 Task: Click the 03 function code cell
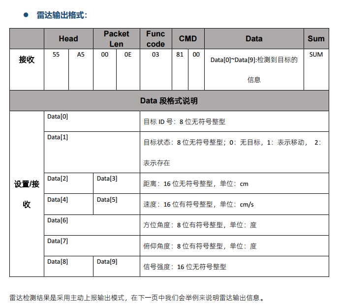(x=155, y=55)
